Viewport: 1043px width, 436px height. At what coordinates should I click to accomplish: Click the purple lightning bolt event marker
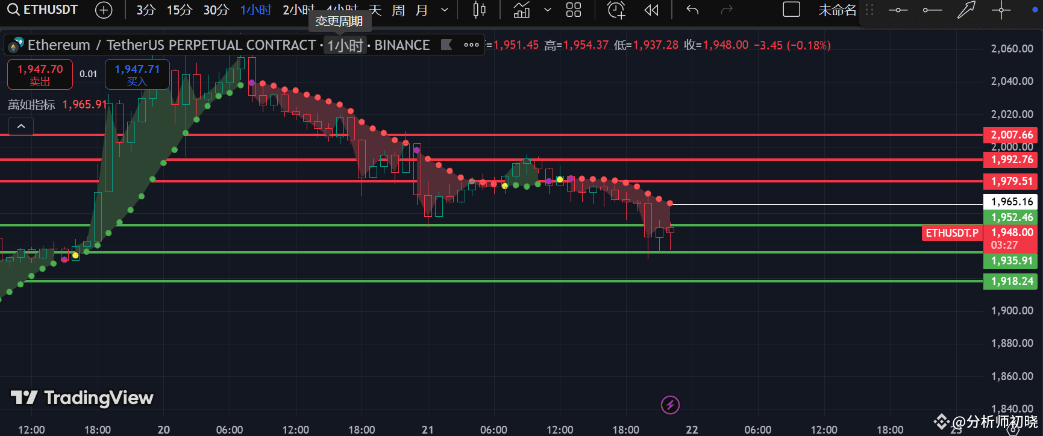(670, 405)
